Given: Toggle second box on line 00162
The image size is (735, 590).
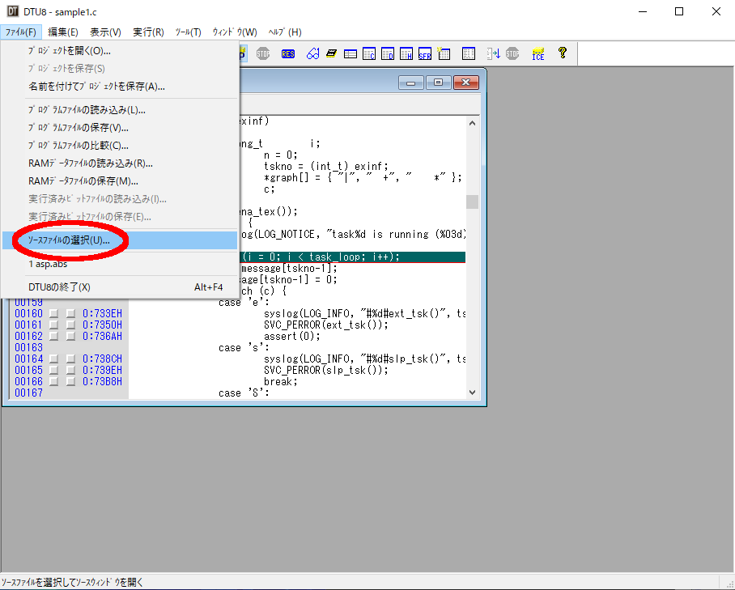Looking at the screenshot, I should (70, 336).
